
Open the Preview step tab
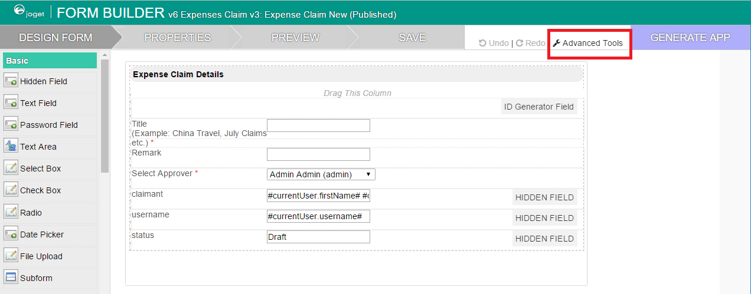(x=295, y=38)
